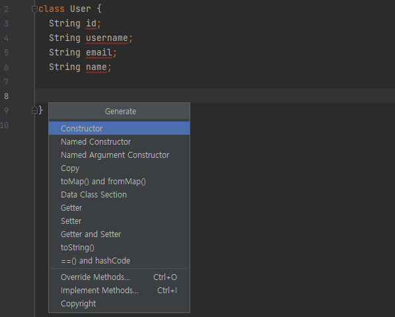Generate the toString() method
The height and width of the screenshot is (317, 395).
119,248
